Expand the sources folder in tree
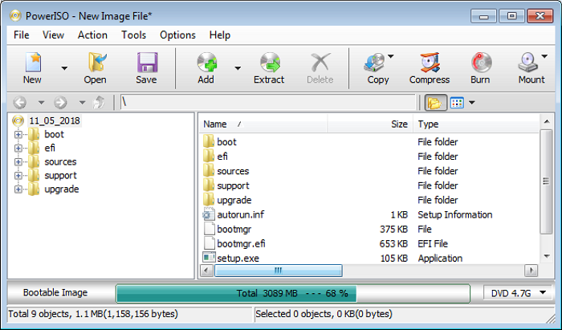This screenshot has height=330, width=562. click(x=18, y=162)
